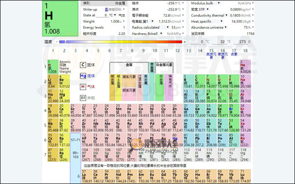The width and height of the screenshot is (295, 184).
Task: Click the gas-state legend box marked H
Action: (x=83, y=87)
